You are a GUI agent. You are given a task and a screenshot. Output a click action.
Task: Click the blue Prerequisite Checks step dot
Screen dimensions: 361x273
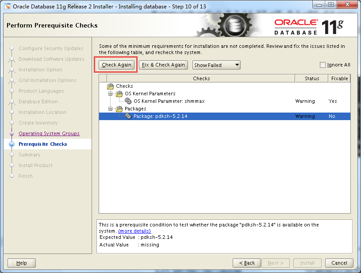tap(12, 144)
